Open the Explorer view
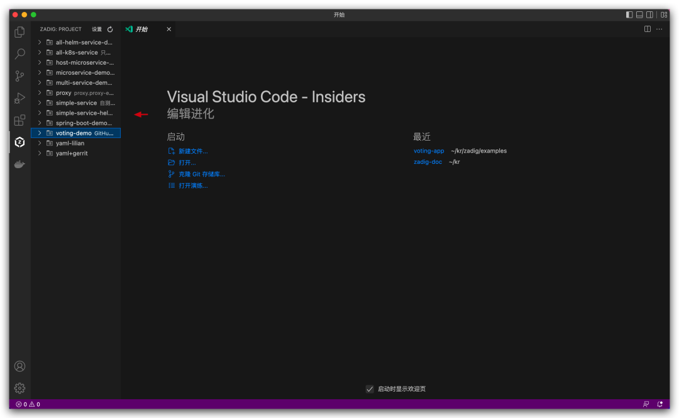 19,31
